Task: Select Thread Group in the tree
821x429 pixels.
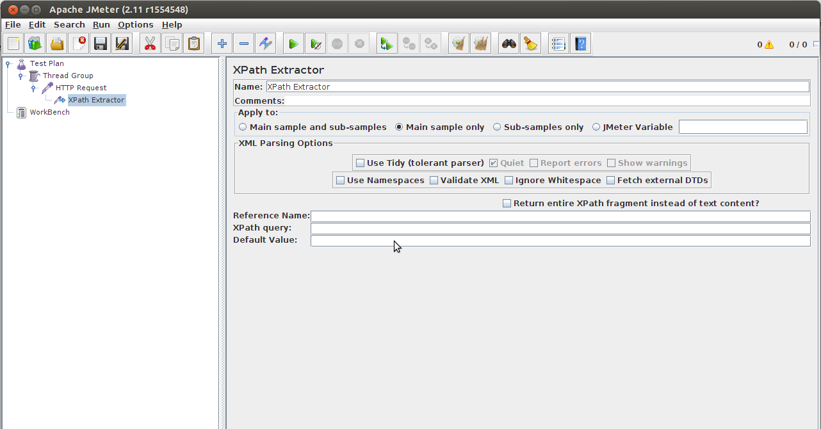Action: (x=68, y=76)
